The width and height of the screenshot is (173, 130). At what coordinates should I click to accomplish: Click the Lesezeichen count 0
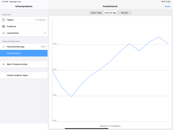point(45,33)
